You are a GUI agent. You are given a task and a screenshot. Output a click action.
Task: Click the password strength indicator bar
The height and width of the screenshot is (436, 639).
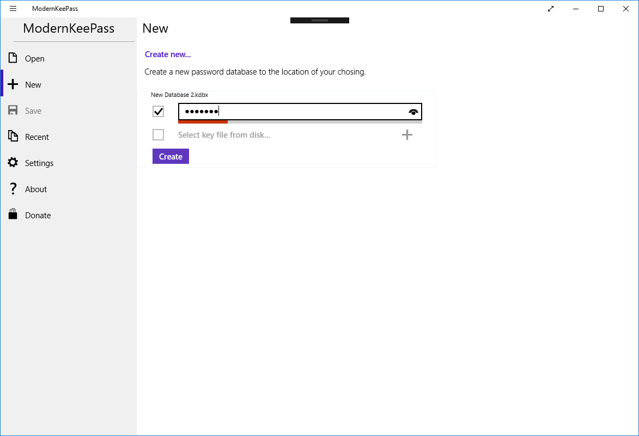click(300, 122)
